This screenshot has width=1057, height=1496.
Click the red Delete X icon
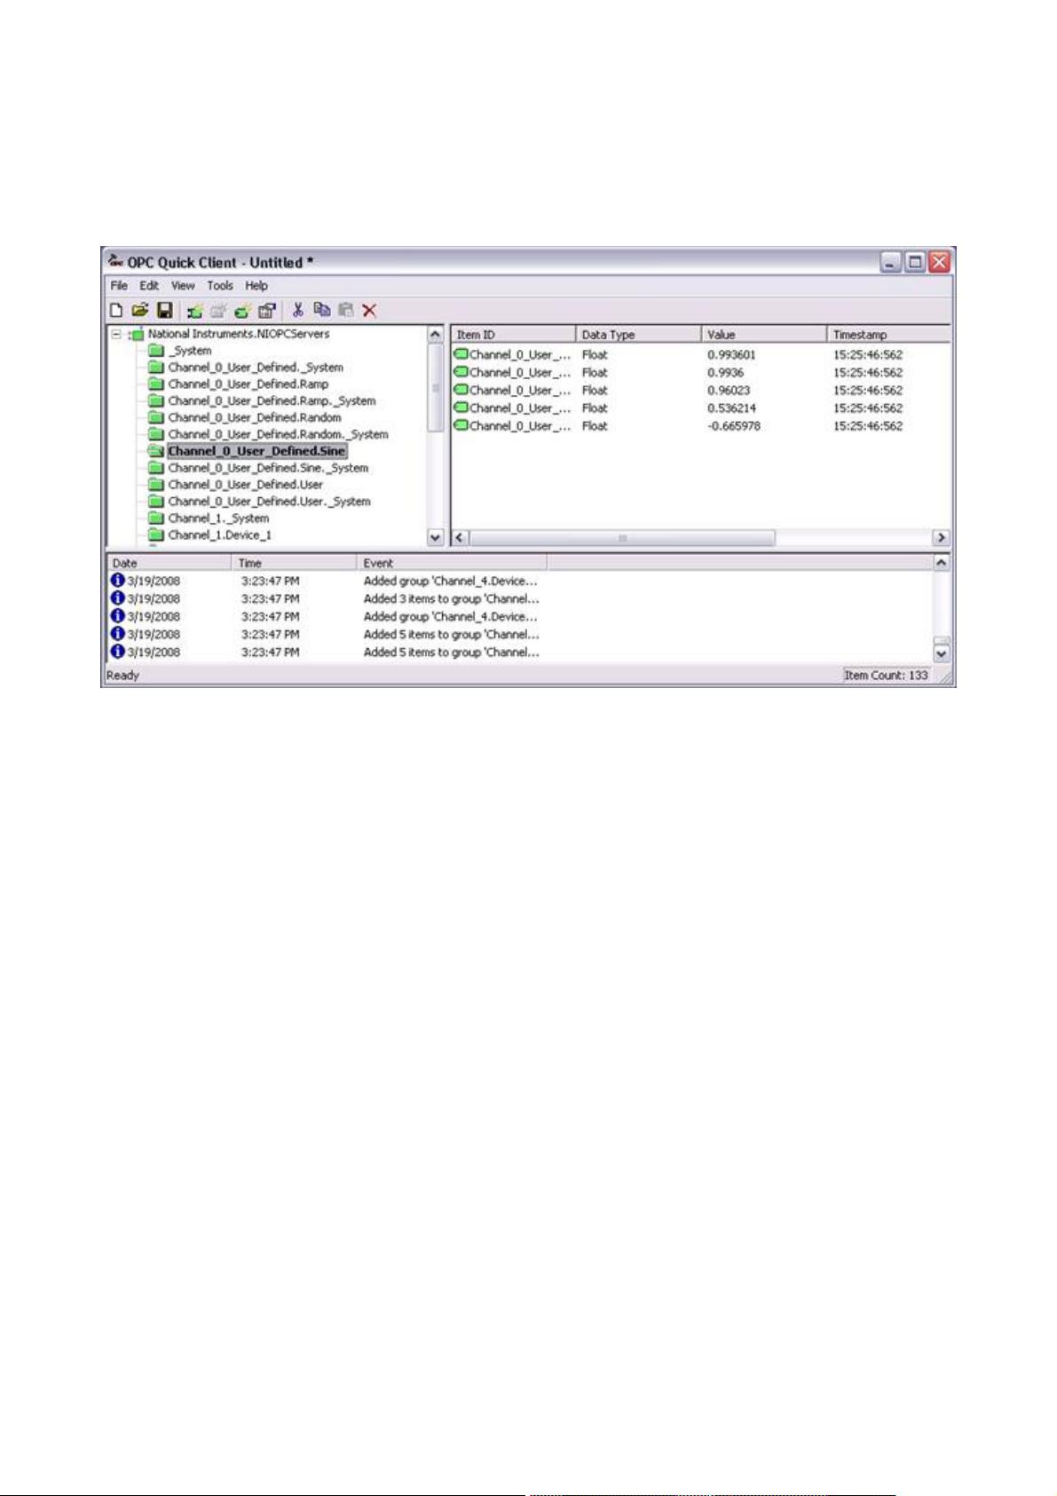[369, 310]
